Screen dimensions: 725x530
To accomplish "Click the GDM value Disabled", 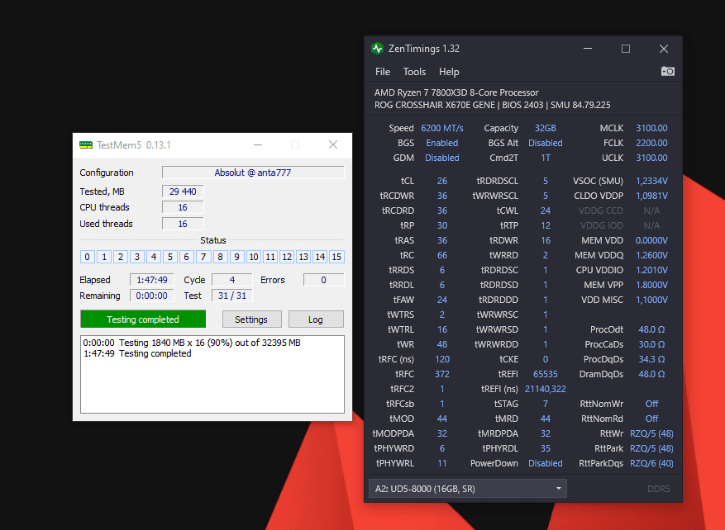I will pos(442,158).
